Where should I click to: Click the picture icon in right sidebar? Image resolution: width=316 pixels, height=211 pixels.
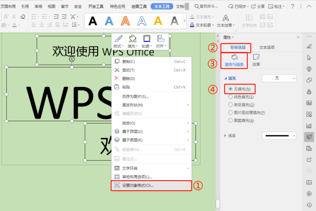pos(309,182)
